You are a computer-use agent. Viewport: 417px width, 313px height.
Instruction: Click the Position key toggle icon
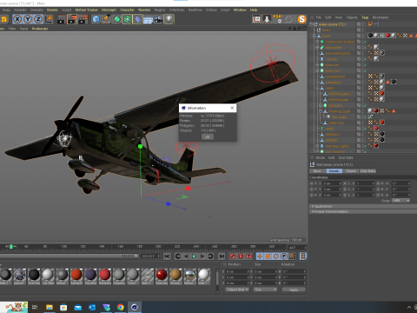click(x=260, y=256)
